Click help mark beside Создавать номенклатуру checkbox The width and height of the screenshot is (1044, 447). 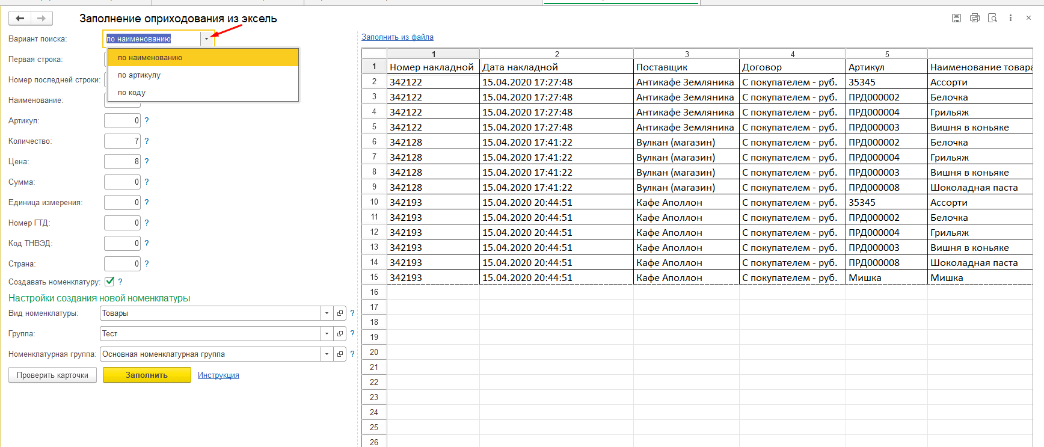[120, 282]
